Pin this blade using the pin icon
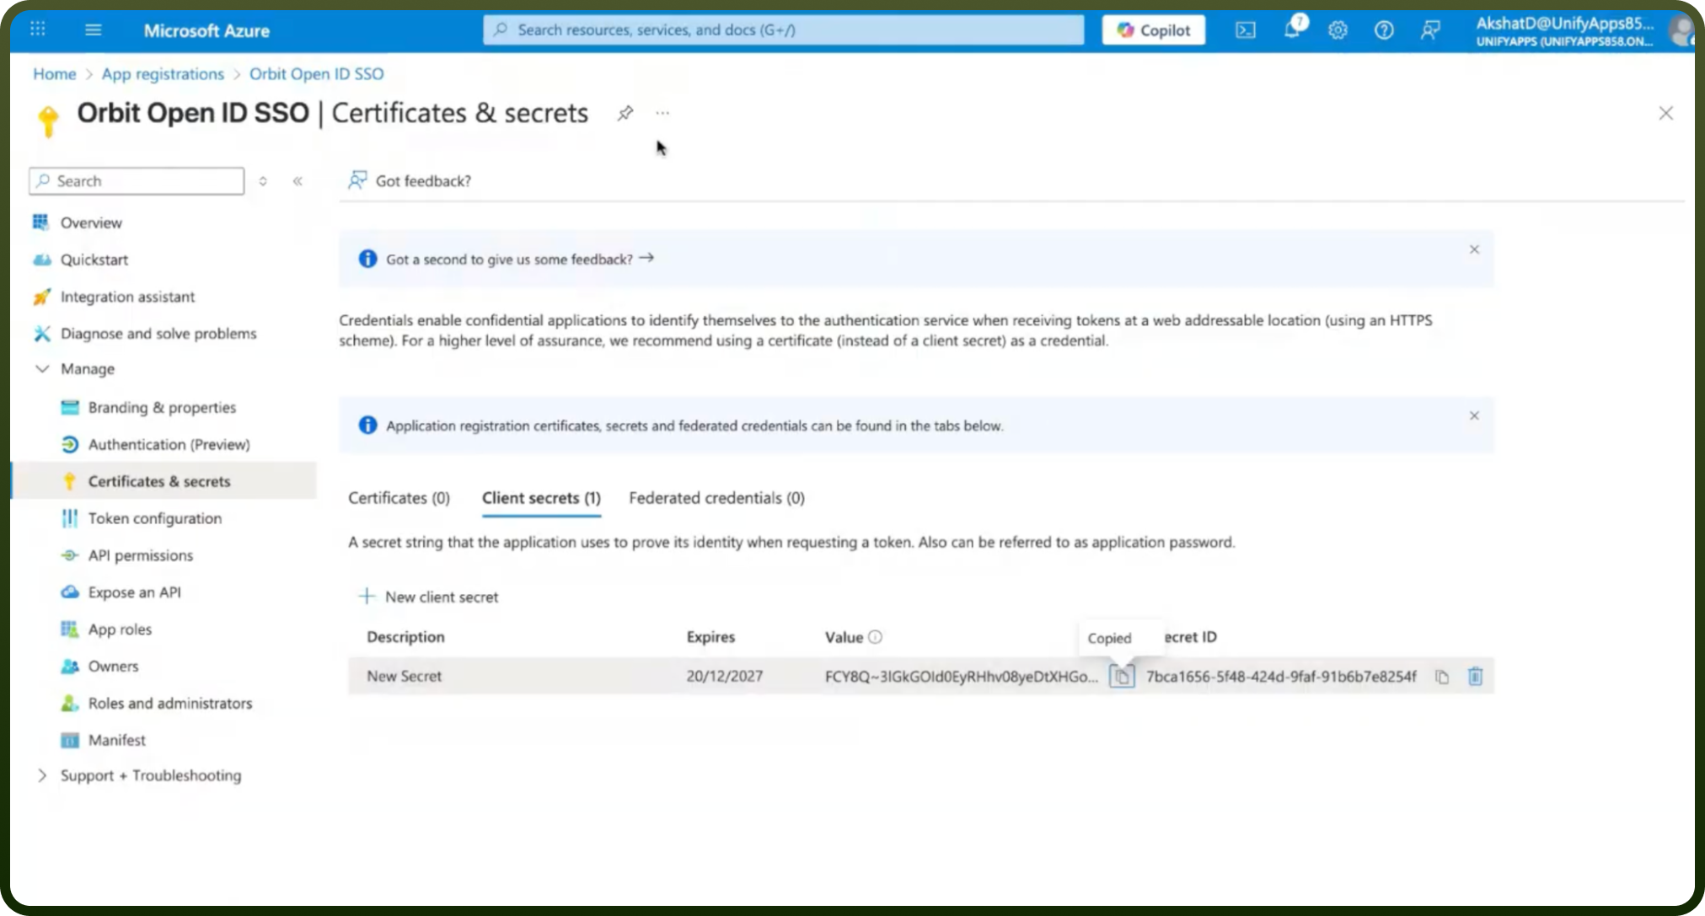The width and height of the screenshot is (1705, 916). [625, 113]
